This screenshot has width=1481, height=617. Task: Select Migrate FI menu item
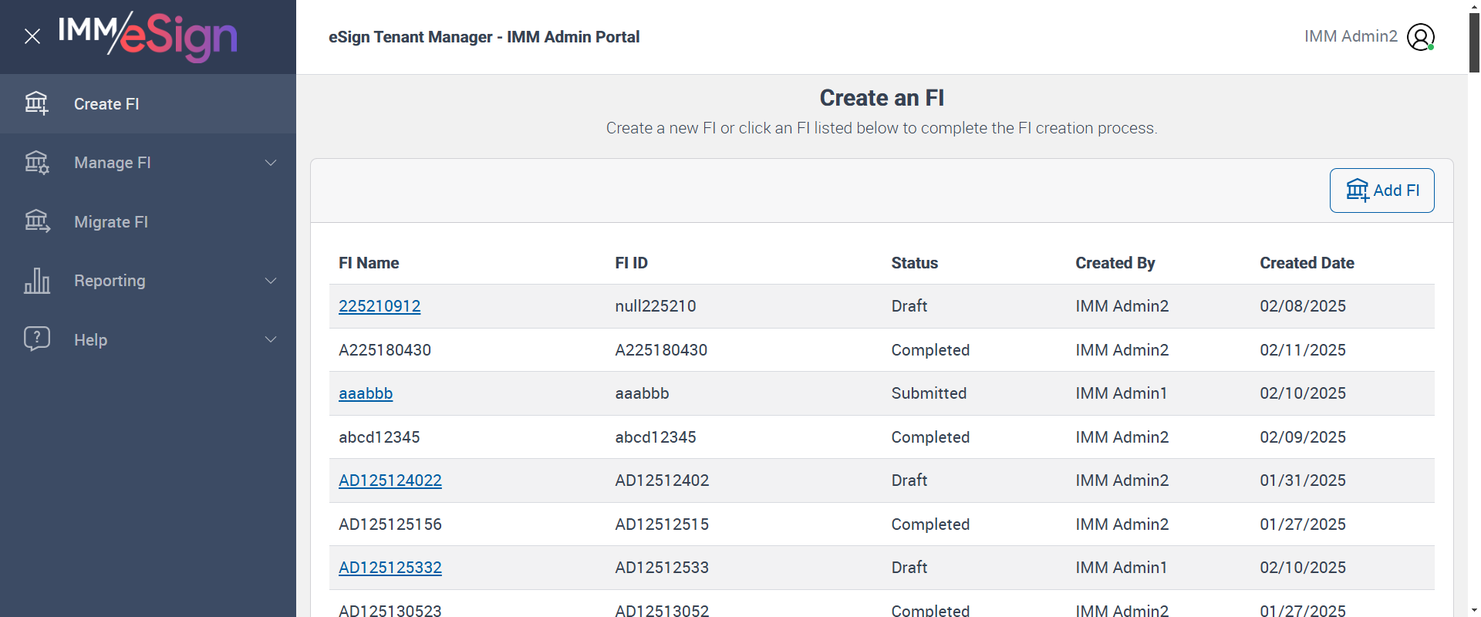pyautogui.click(x=111, y=222)
